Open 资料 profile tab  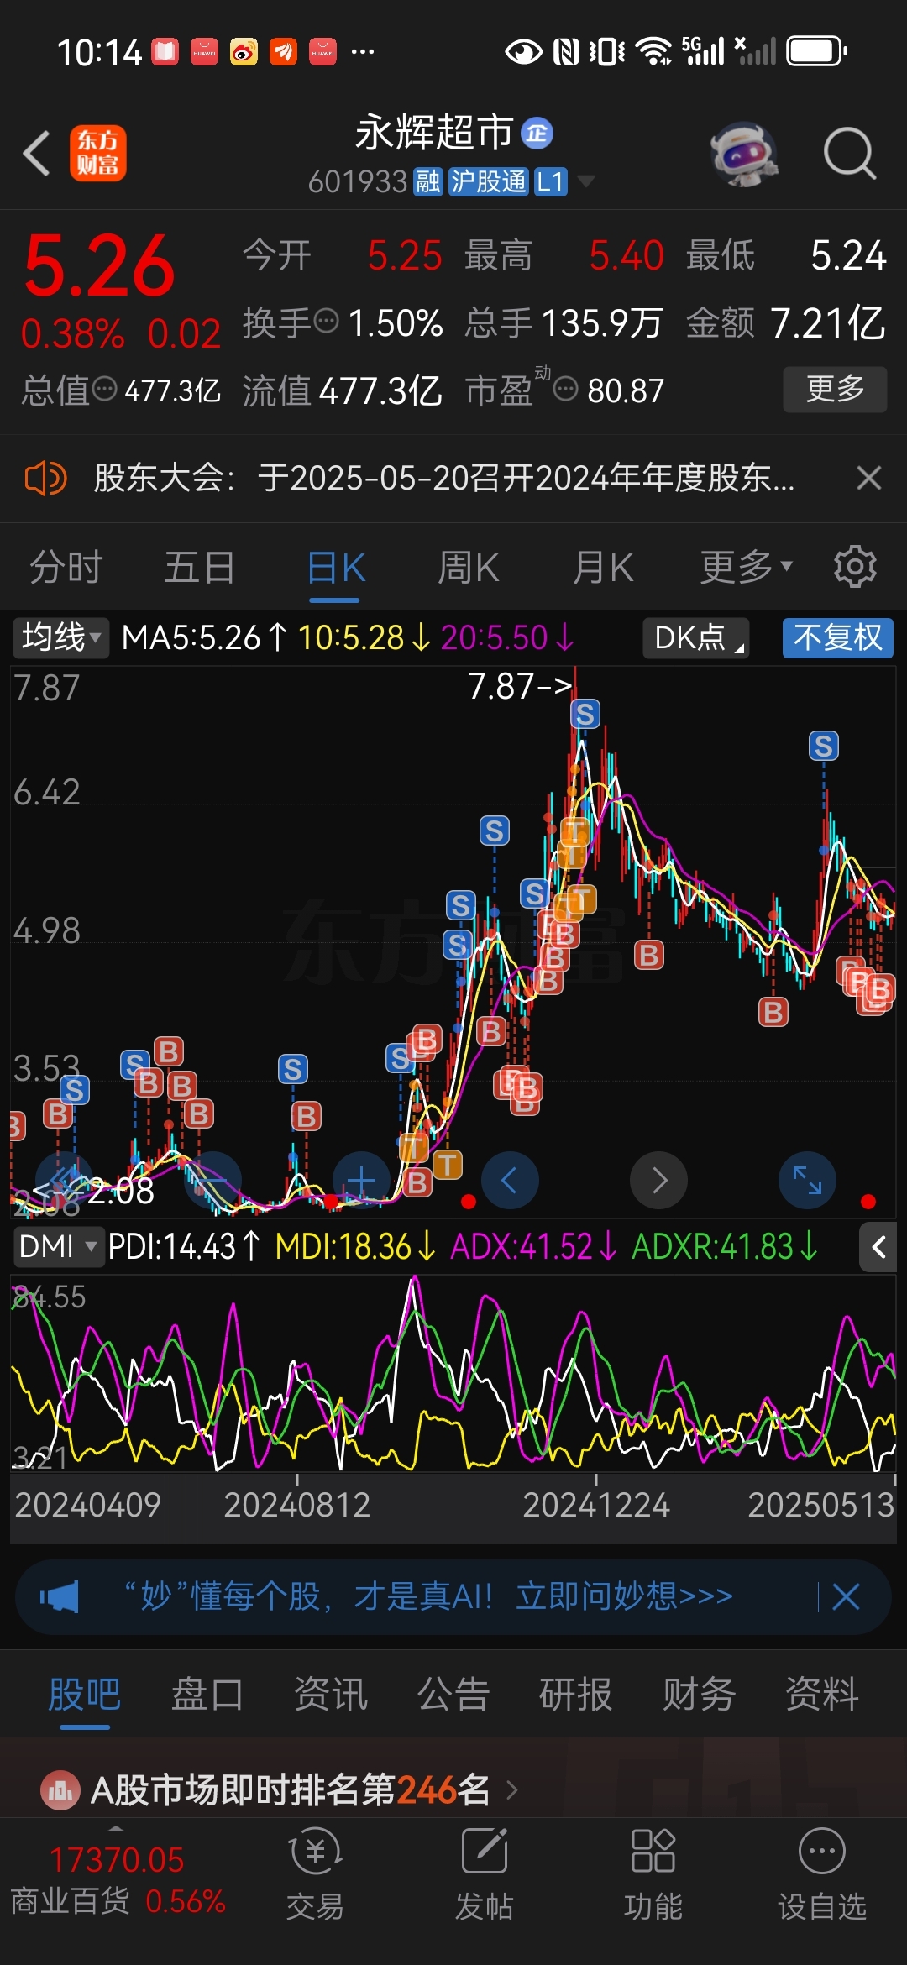[822, 1694]
